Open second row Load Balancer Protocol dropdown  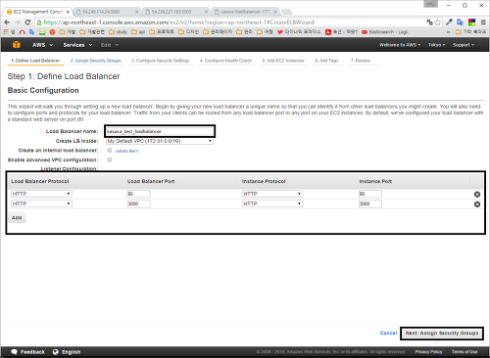41,203
